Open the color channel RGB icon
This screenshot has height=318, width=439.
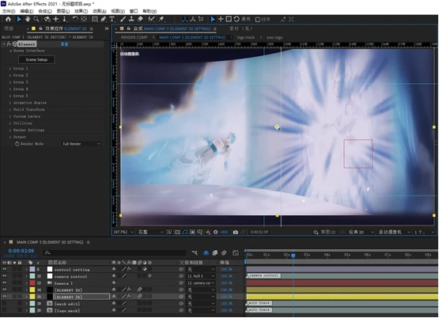[208, 232]
